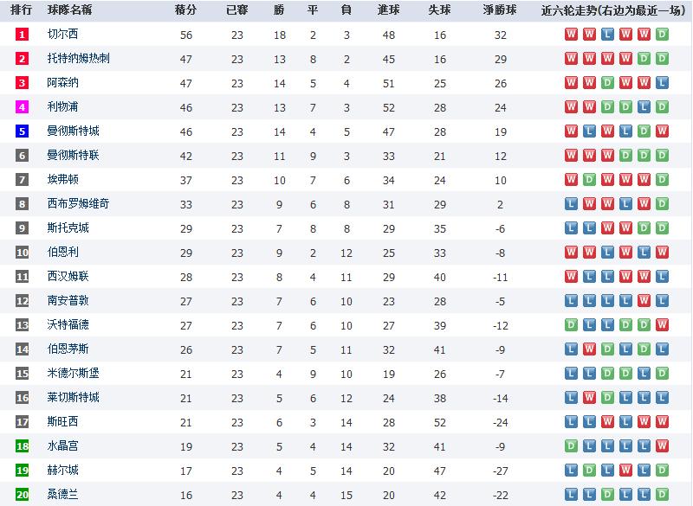Click the 淨勝球 column header
This screenshot has width=693, height=506.
click(x=500, y=10)
